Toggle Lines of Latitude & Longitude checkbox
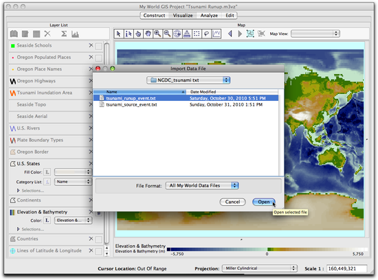 98,251
